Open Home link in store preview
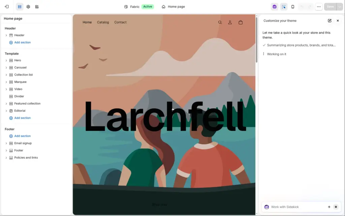 click(87, 22)
